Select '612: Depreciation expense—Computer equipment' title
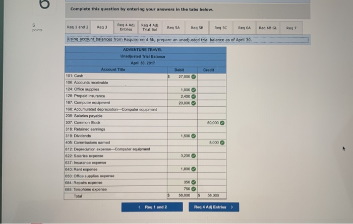353x224 pixels. click(108, 149)
